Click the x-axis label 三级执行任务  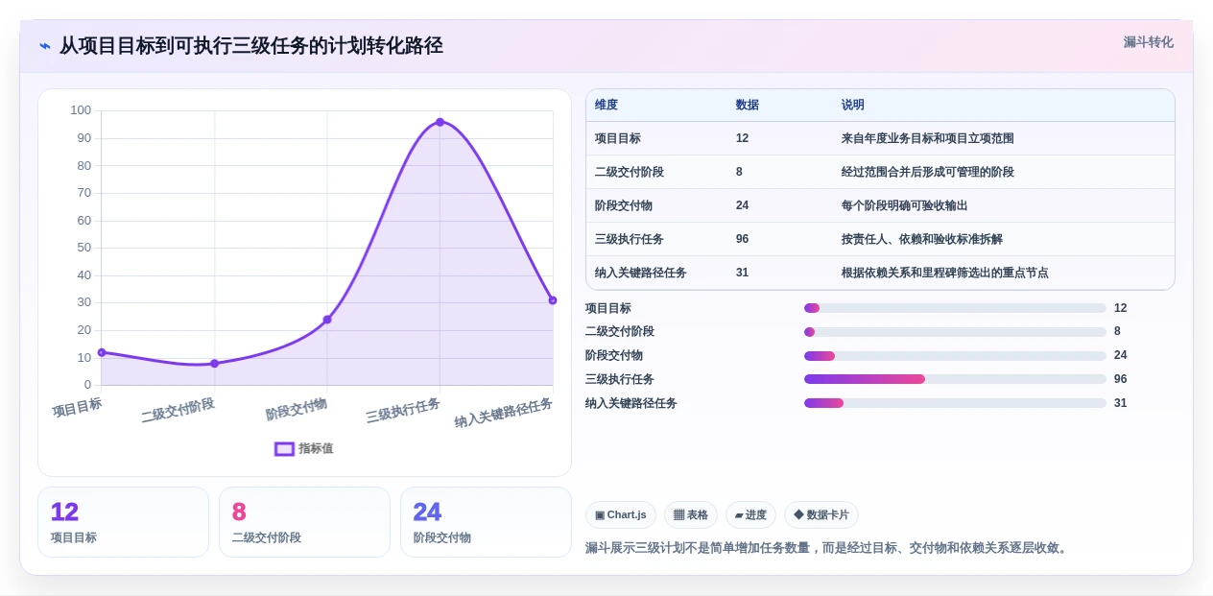(x=403, y=411)
